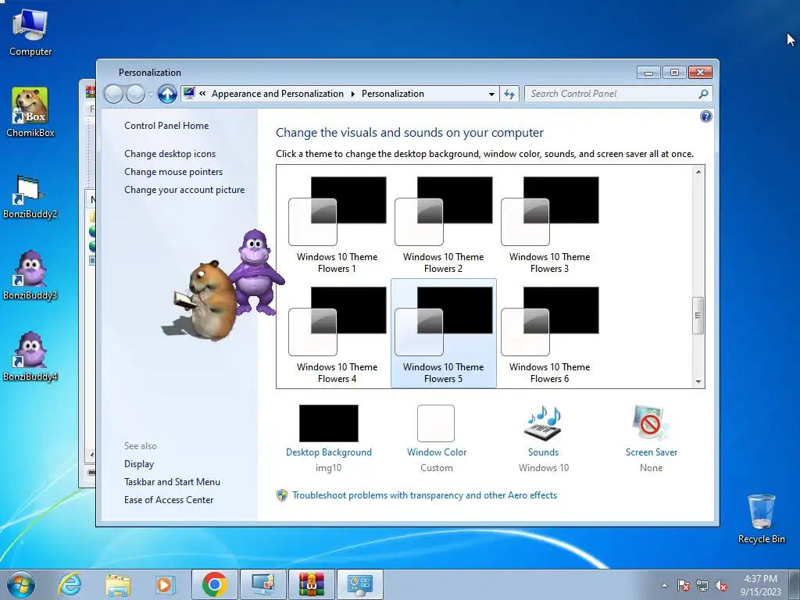Click the Screen Saver icon
This screenshot has height=600, width=800.
coord(651,423)
